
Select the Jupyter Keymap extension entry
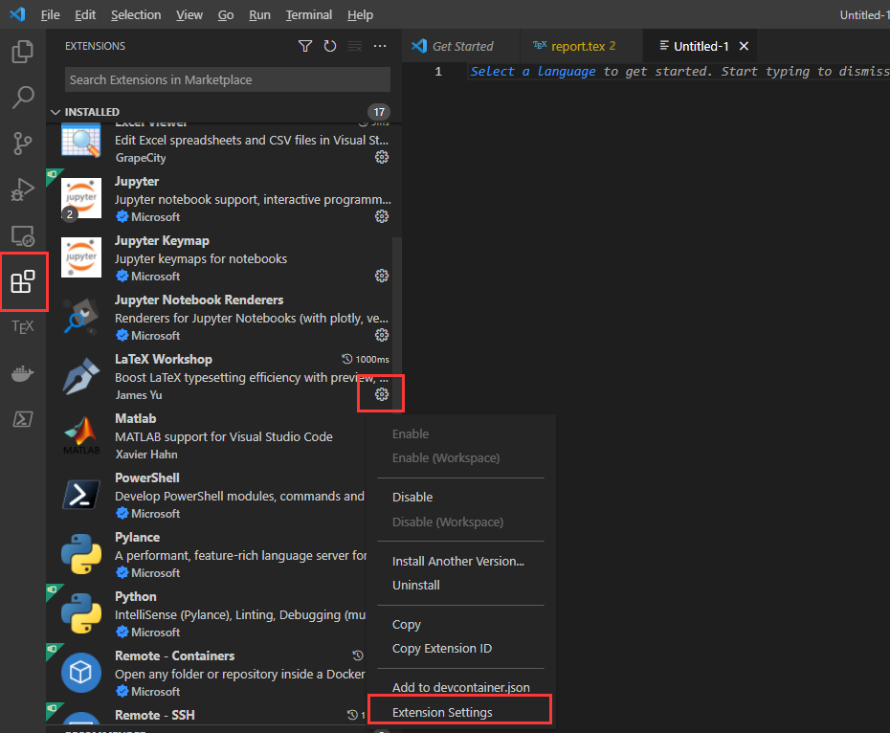pyautogui.click(x=224, y=258)
